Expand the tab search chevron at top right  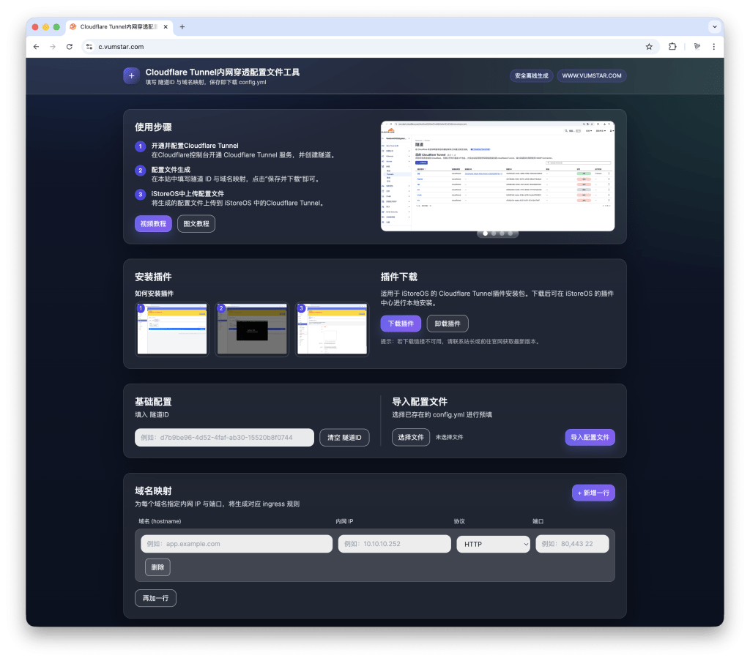[x=714, y=27]
